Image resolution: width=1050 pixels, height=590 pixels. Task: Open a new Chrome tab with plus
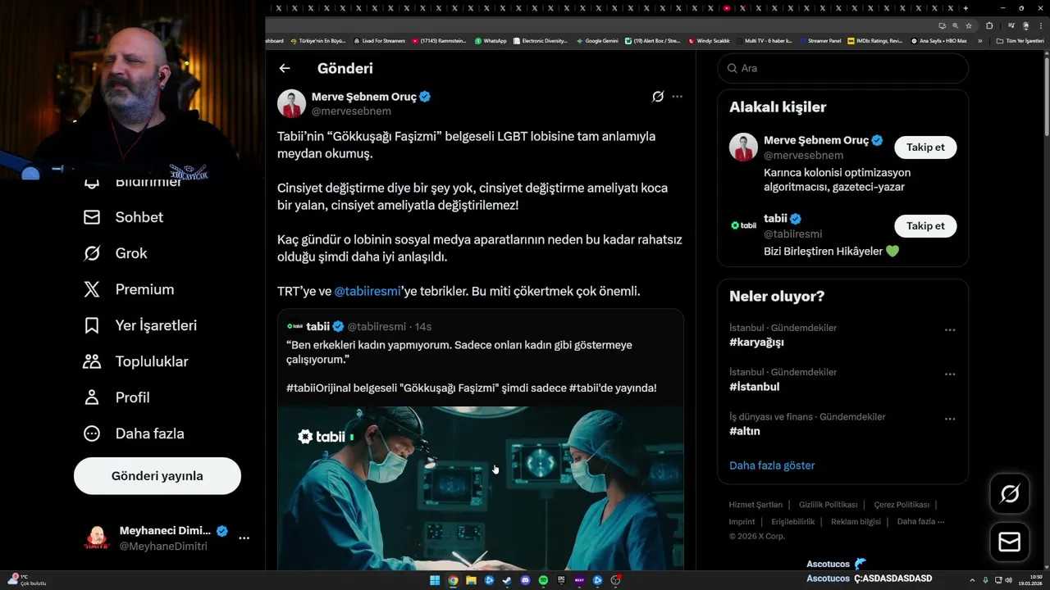(966, 7)
